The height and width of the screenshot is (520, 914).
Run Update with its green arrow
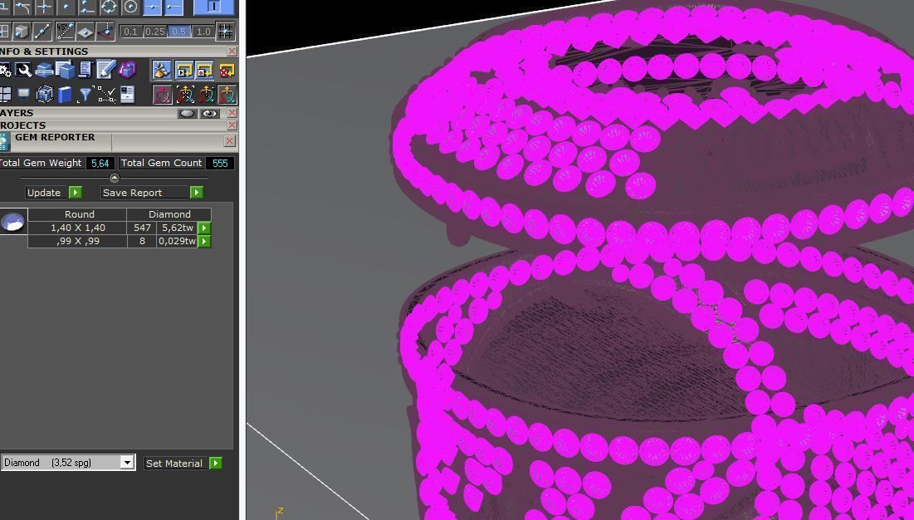(x=76, y=193)
